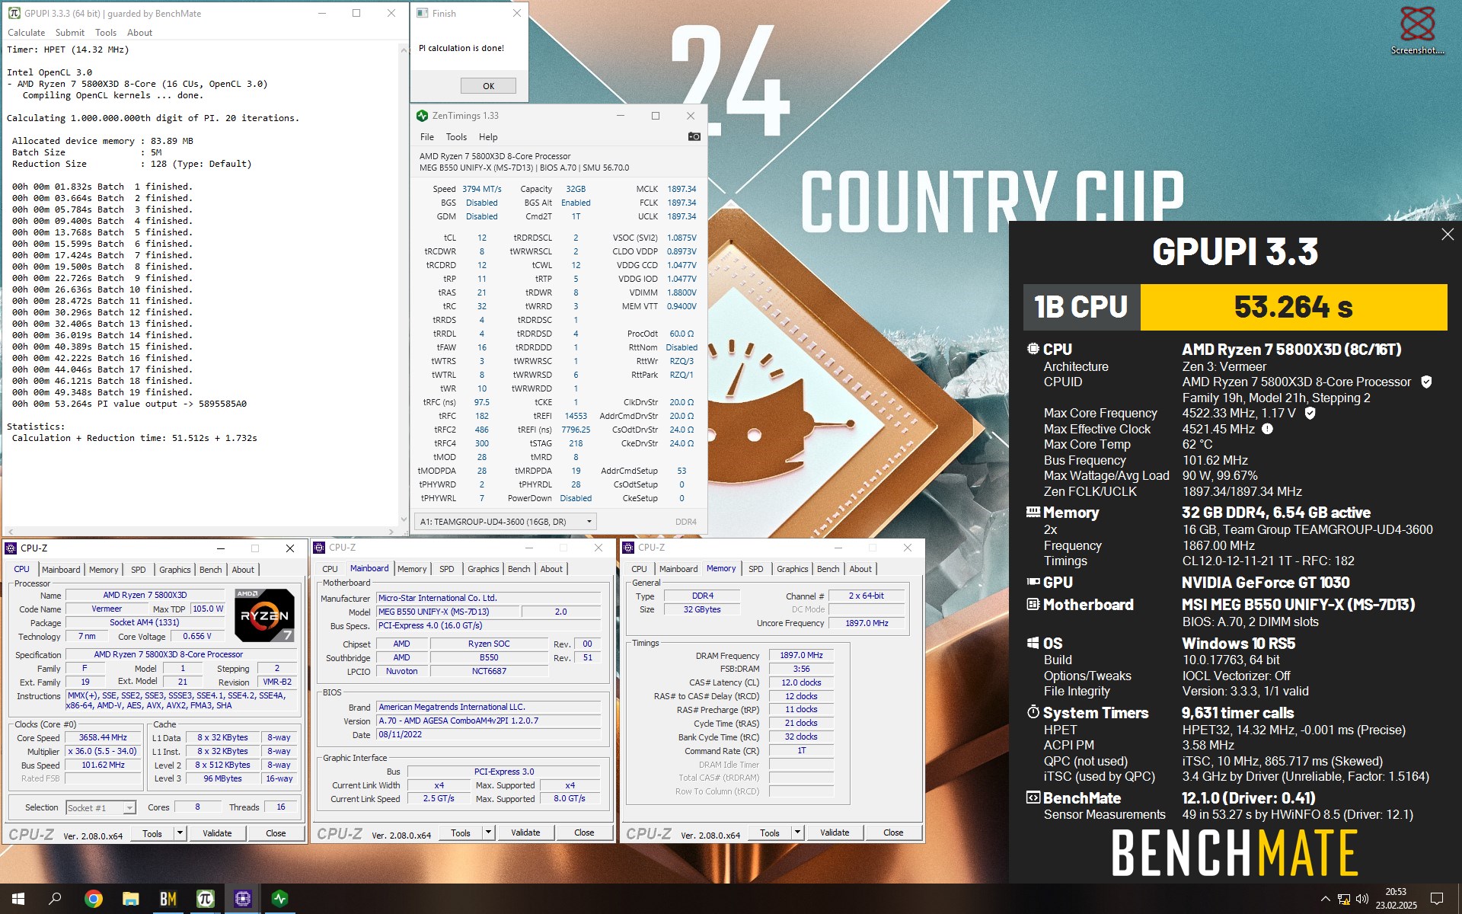Select About tab in Mainboard CPU-Z window

(x=551, y=569)
